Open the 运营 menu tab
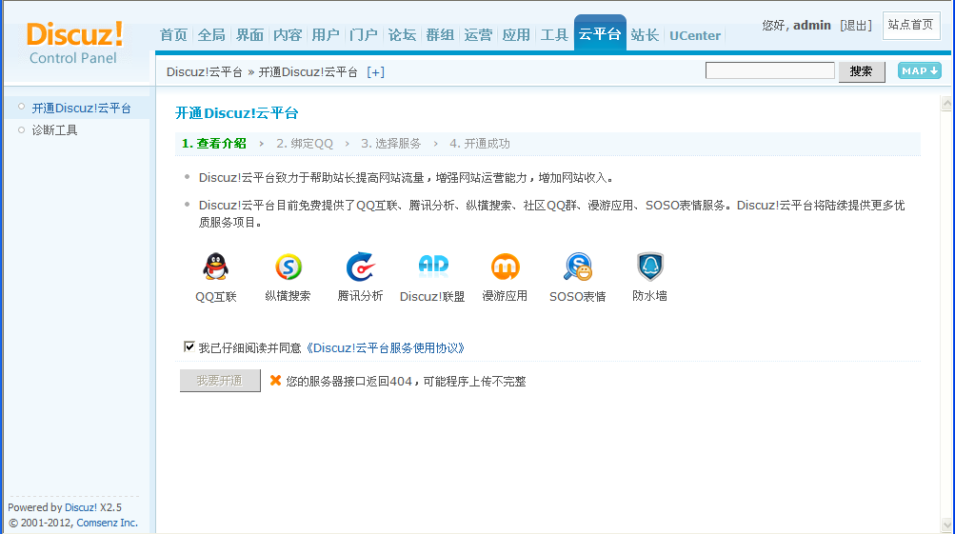955x534 pixels. pos(478,35)
